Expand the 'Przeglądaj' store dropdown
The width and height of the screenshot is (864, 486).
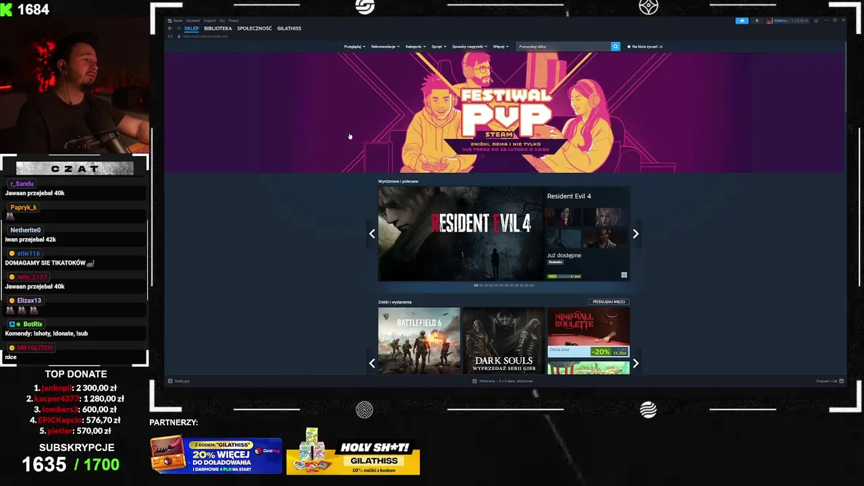[354, 47]
